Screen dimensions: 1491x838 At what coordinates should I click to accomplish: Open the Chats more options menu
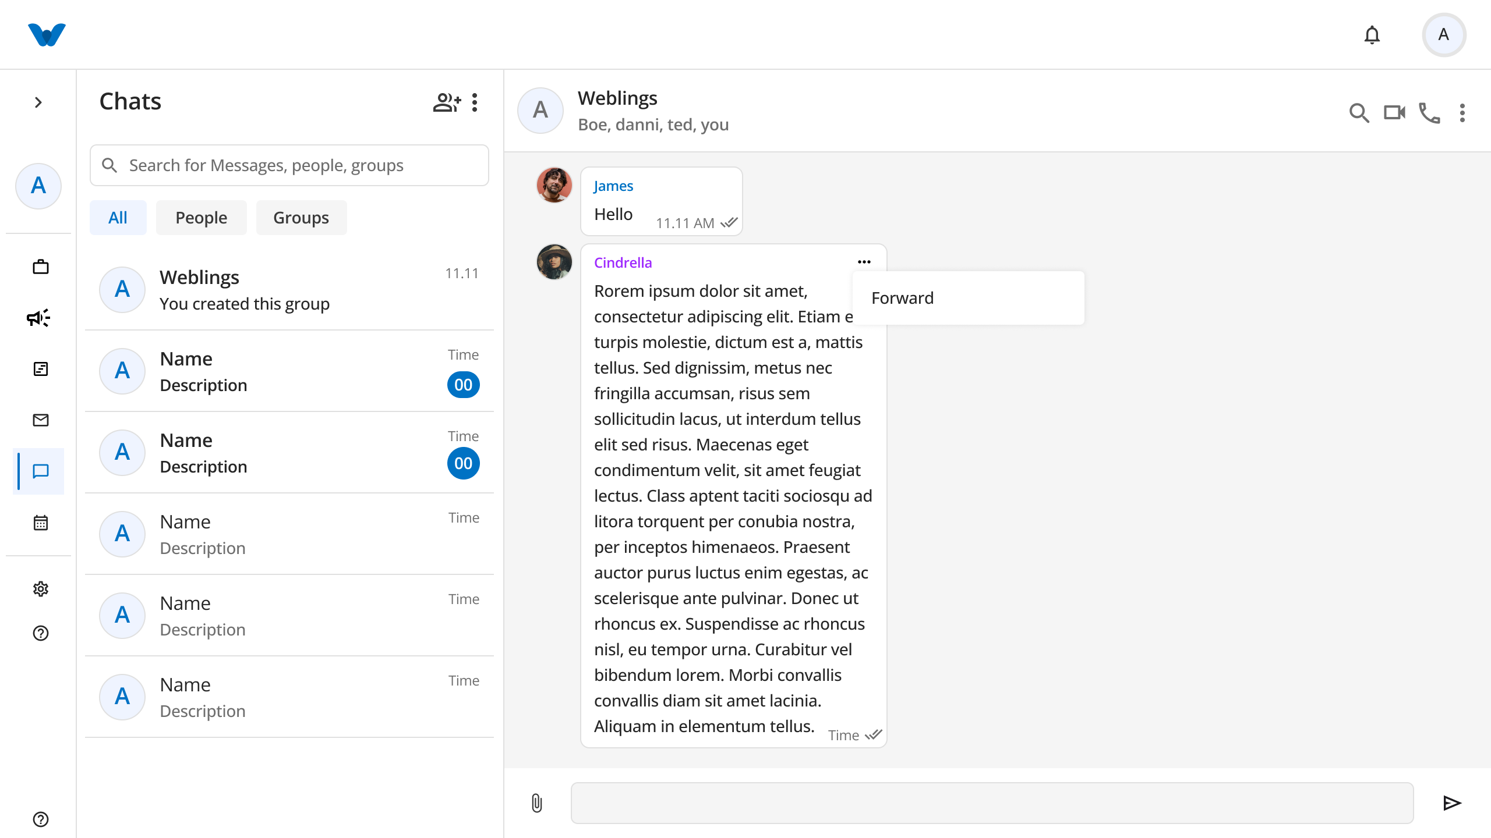475,102
